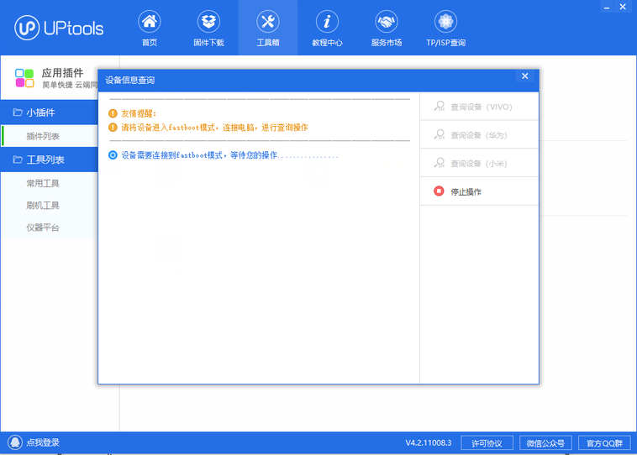Select the 工具箱 toolbox tab
Screen dimensions: 637x455
(268, 28)
